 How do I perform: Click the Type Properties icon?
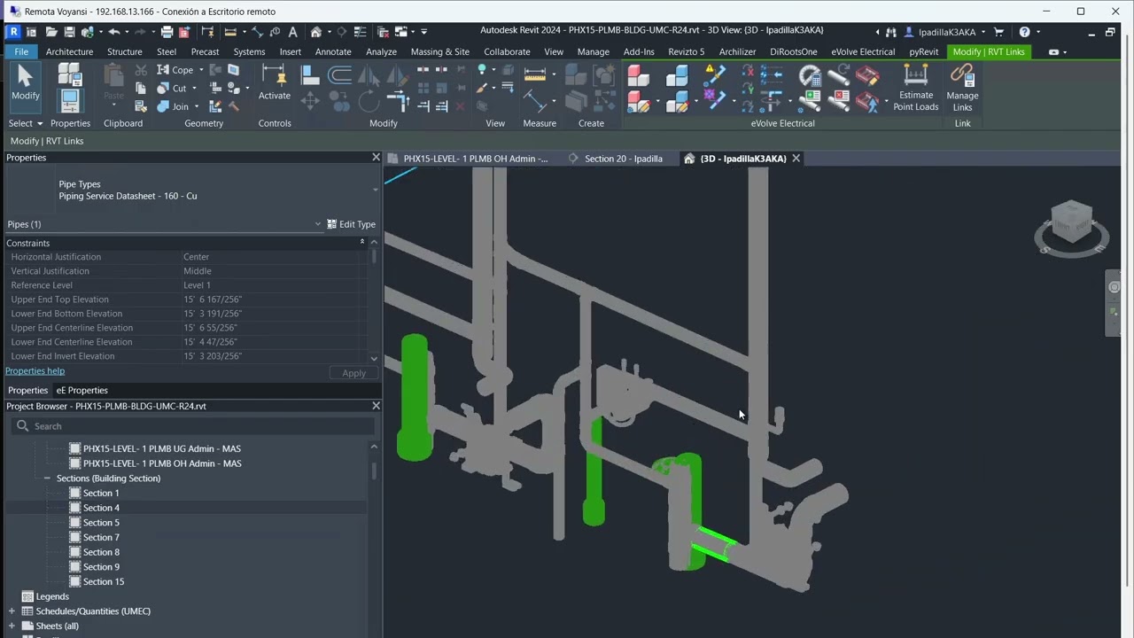69,74
